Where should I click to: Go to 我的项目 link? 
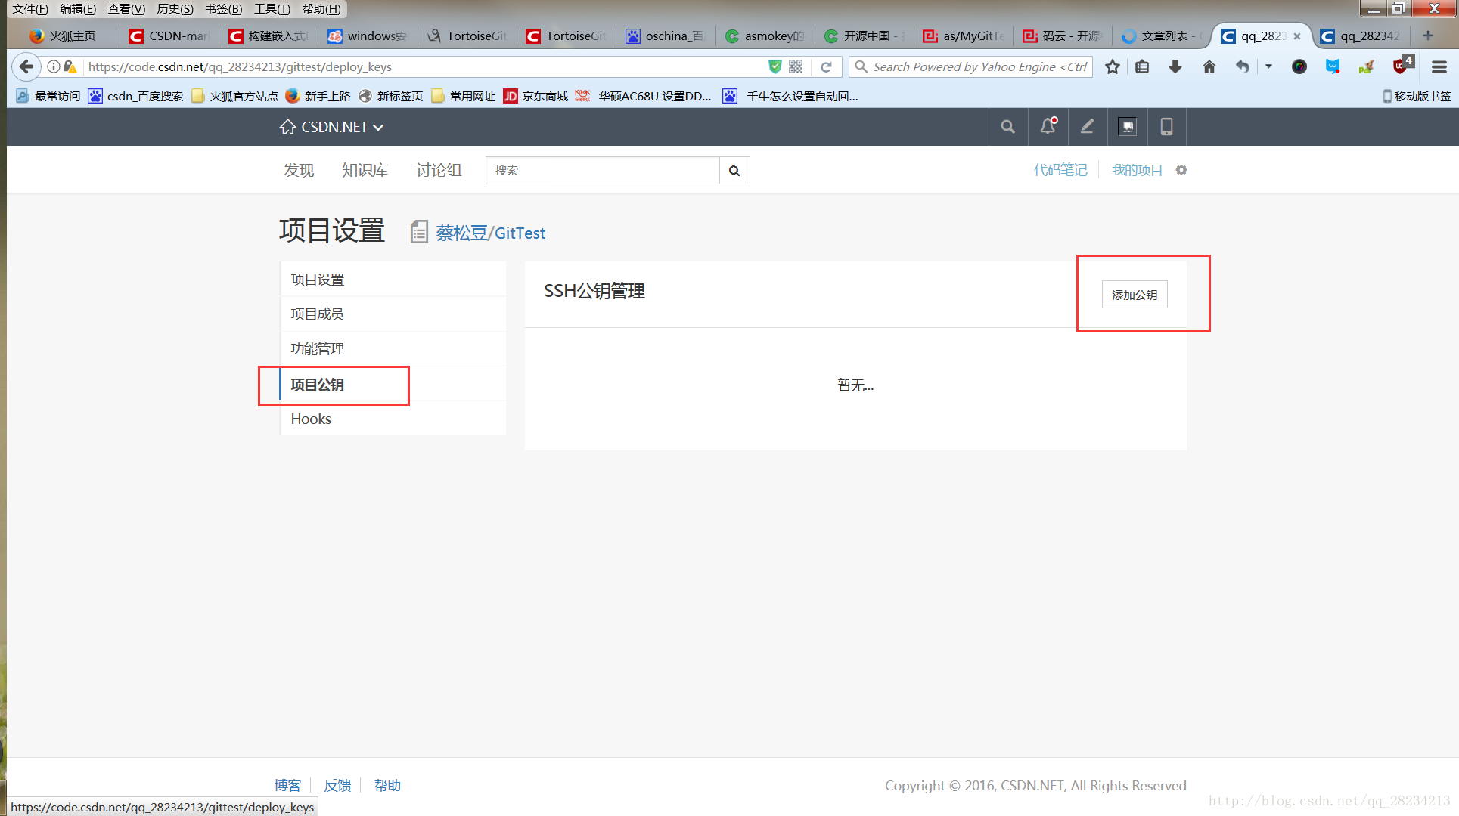1137,170
